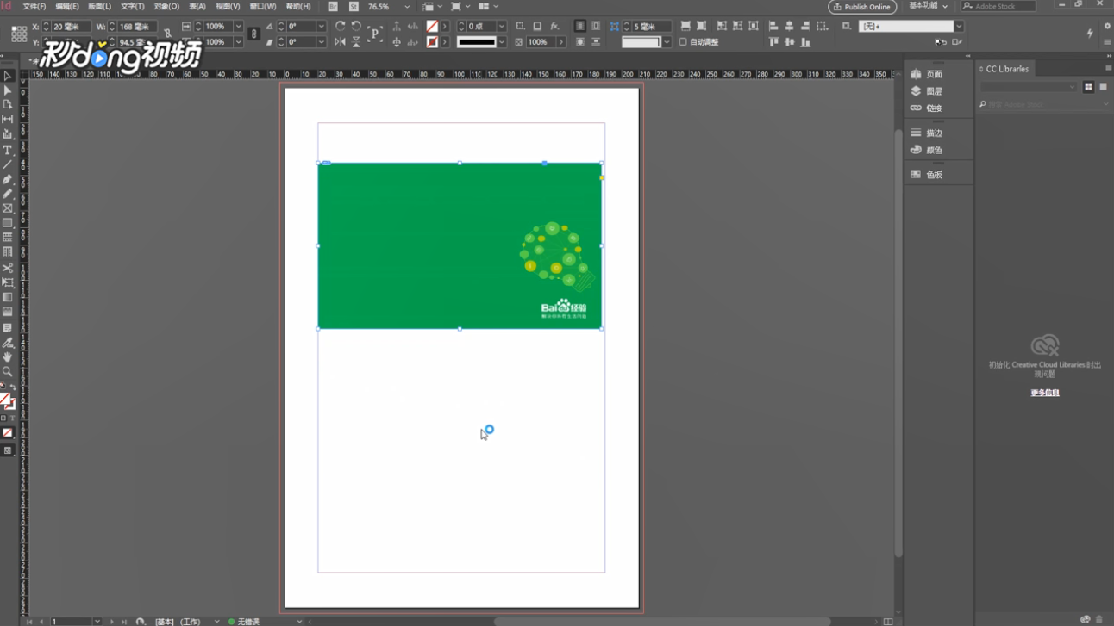Click the lightning quick apply icon

point(1090,34)
